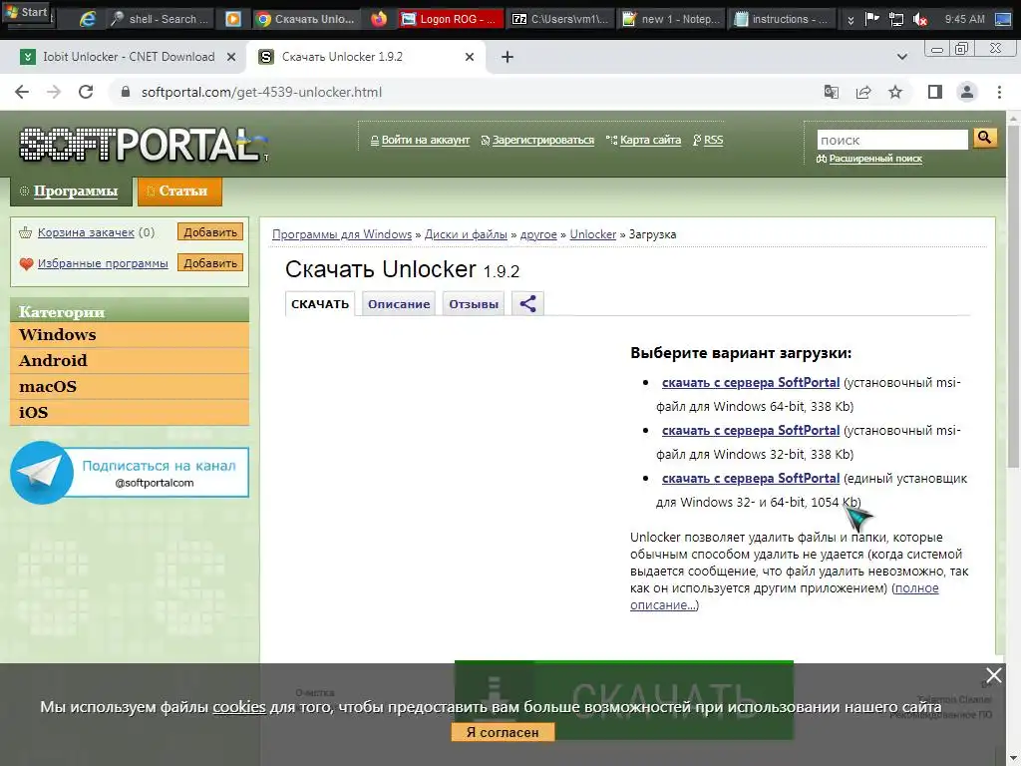Select the Windows category

click(130, 335)
